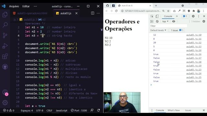Click the zoom indicator in address bar
Viewport: 207px width, 116px height.
pyautogui.click(x=163, y=11)
